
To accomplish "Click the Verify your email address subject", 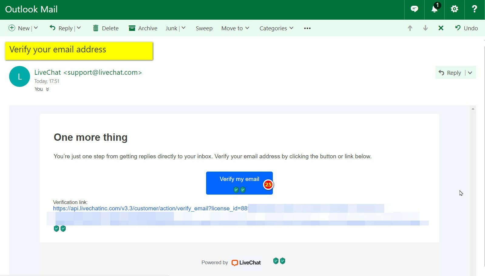I will pos(58,49).
